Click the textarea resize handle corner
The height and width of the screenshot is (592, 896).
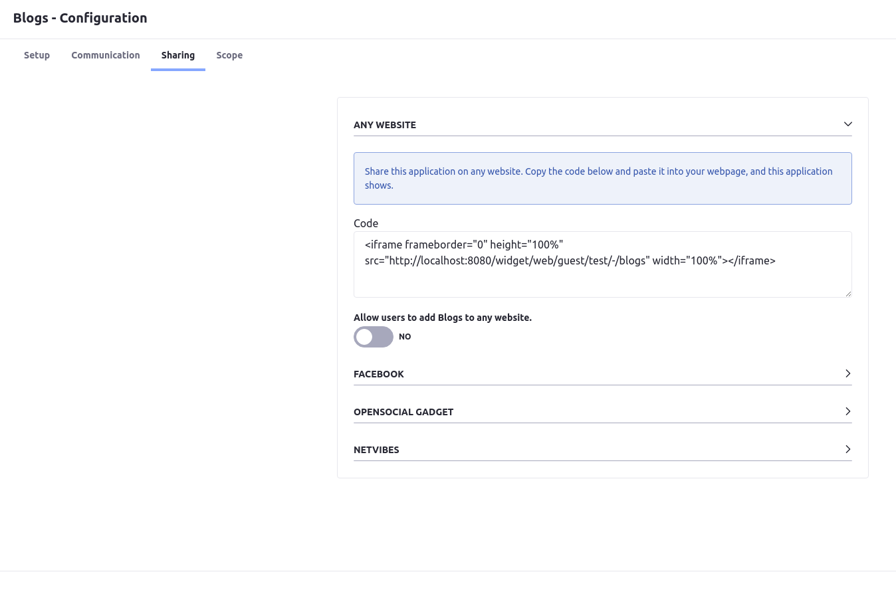(847, 293)
